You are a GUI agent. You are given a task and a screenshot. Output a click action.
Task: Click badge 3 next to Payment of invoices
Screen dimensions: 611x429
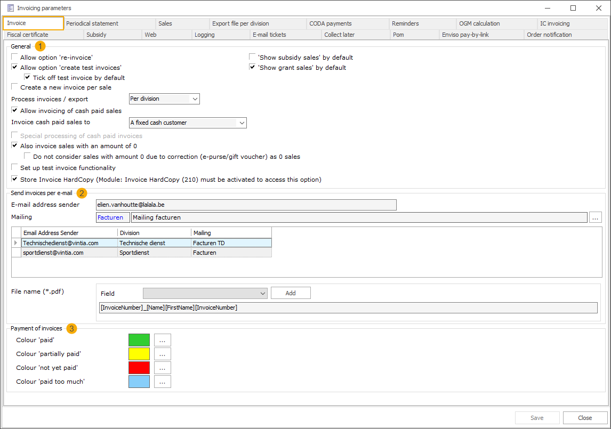[71, 329]
